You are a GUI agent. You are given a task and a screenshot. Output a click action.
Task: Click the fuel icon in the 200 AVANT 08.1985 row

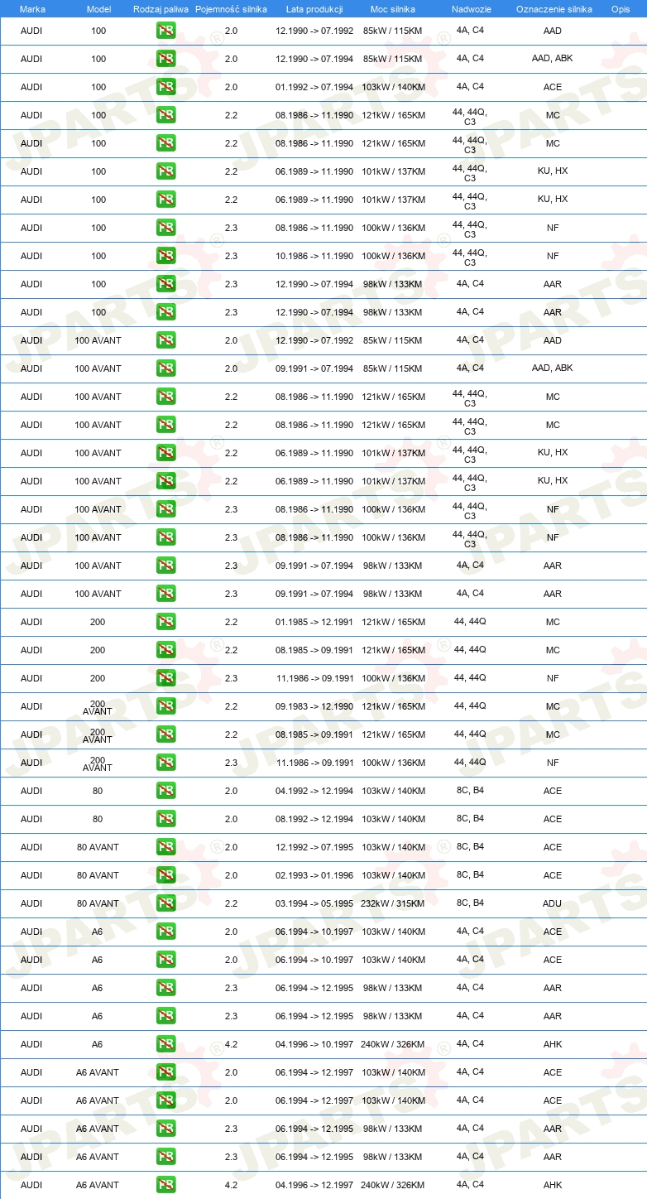click(165, 734)
